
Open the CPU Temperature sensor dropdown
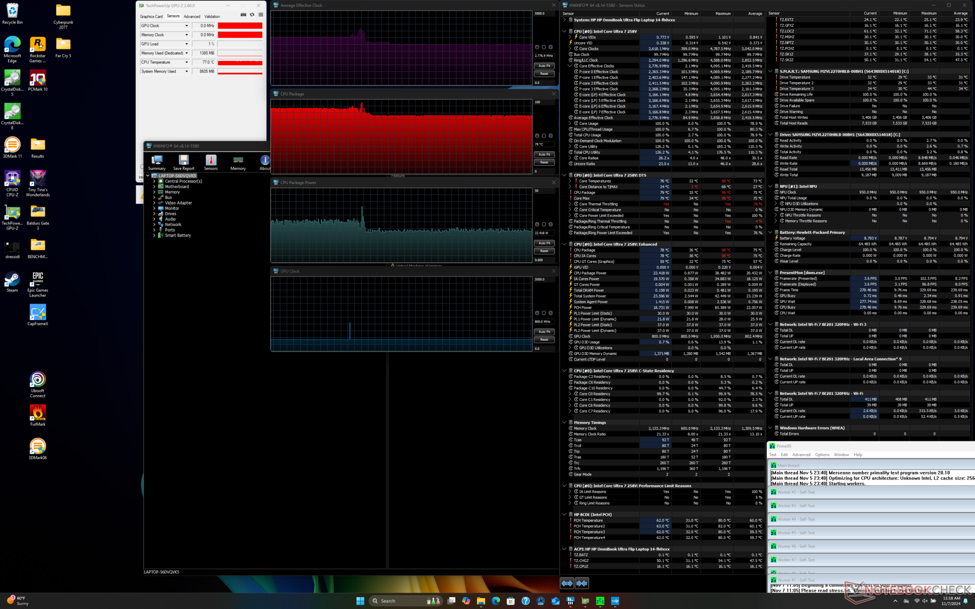point(186,62)
